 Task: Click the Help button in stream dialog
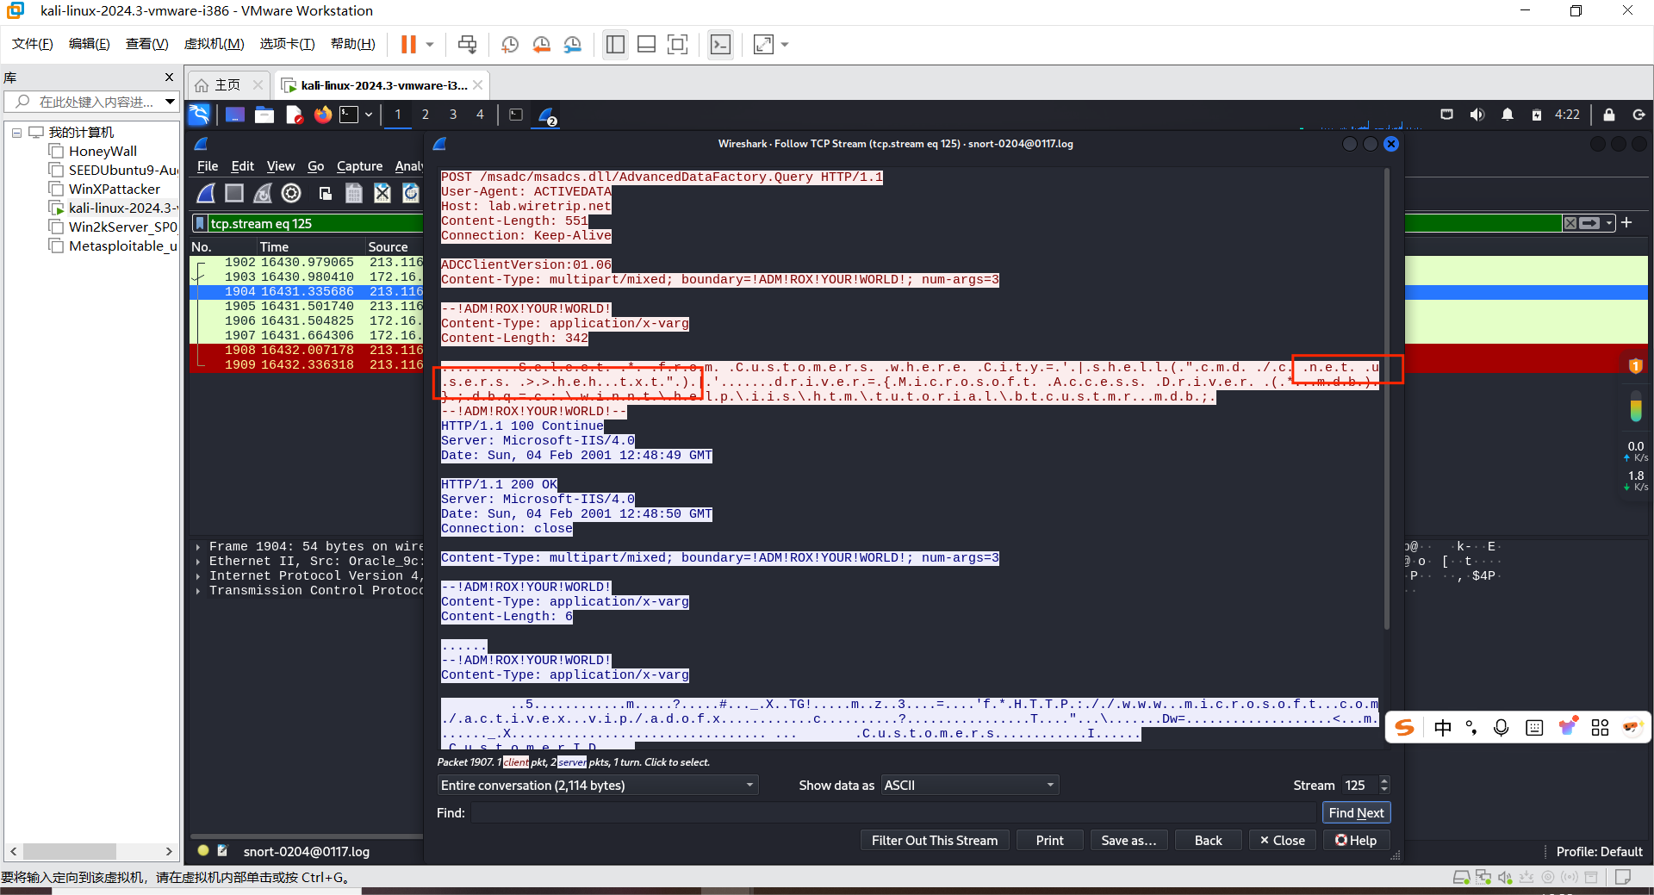(1356, 841)
